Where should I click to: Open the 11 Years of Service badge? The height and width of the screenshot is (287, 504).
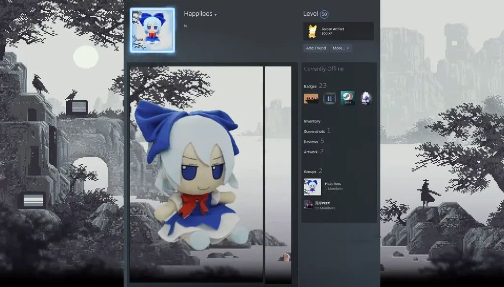click(x=329, y=98)
